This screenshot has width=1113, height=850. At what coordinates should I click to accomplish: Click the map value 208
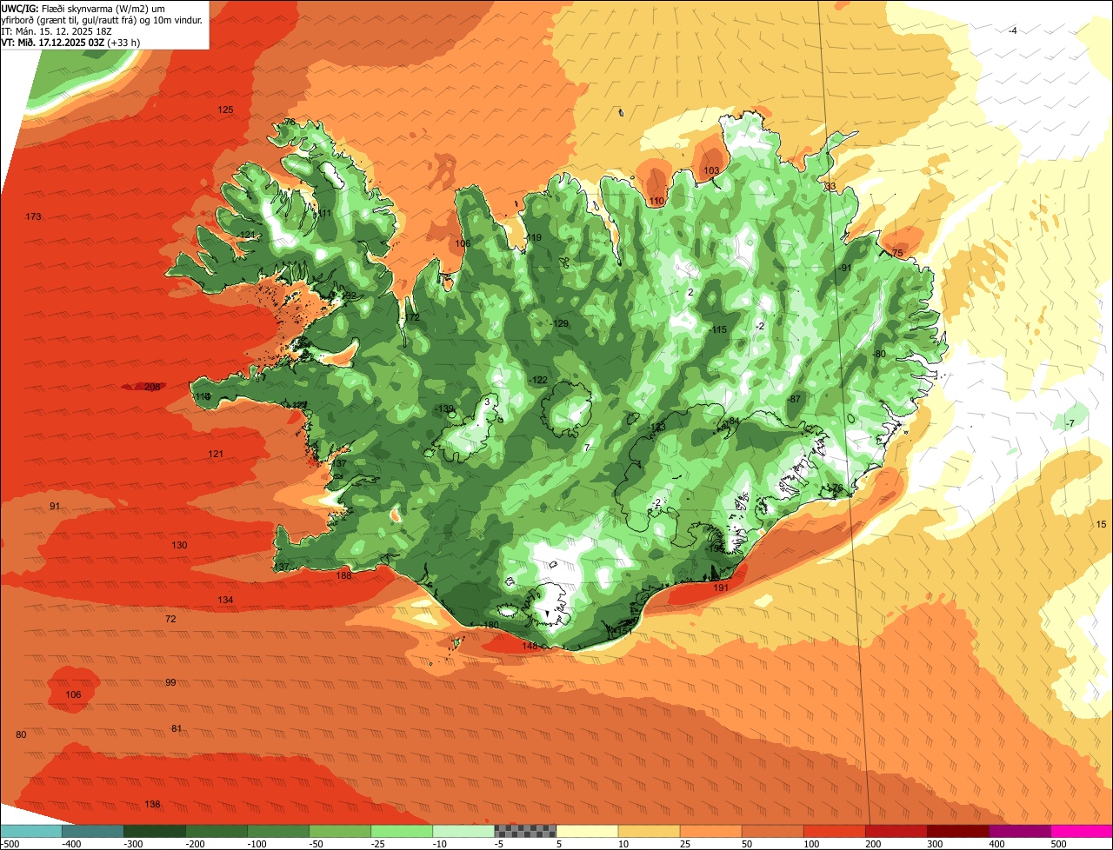coord(152,387)
